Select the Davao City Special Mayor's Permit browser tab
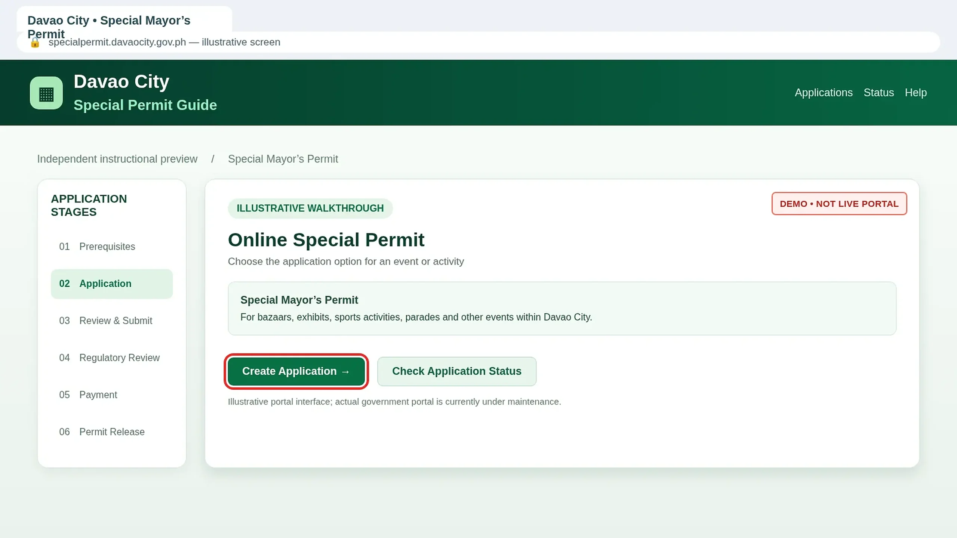This screenshot has width=957, height=538. [x=124, y=19]
